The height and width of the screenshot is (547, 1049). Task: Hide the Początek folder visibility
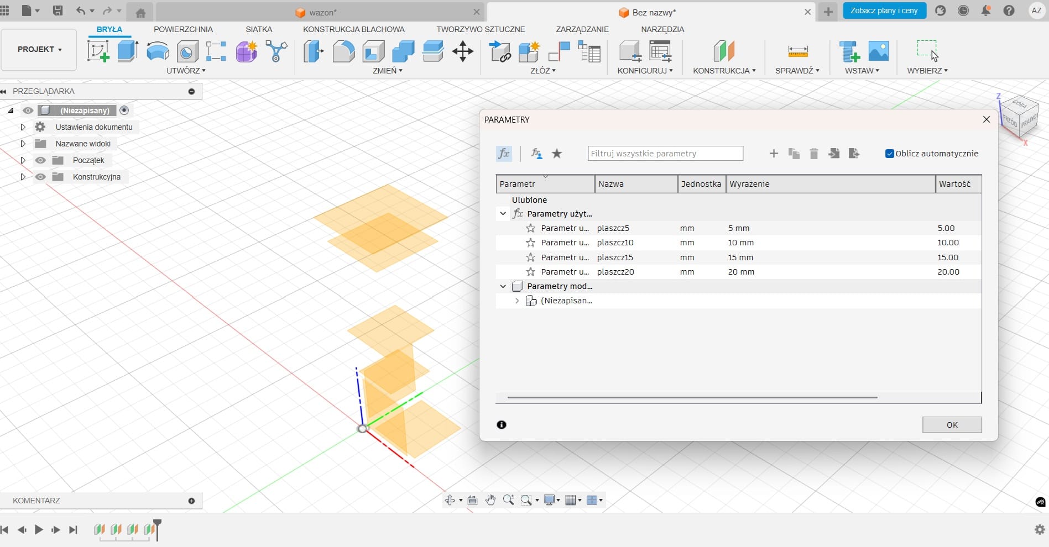click(40, 160)
